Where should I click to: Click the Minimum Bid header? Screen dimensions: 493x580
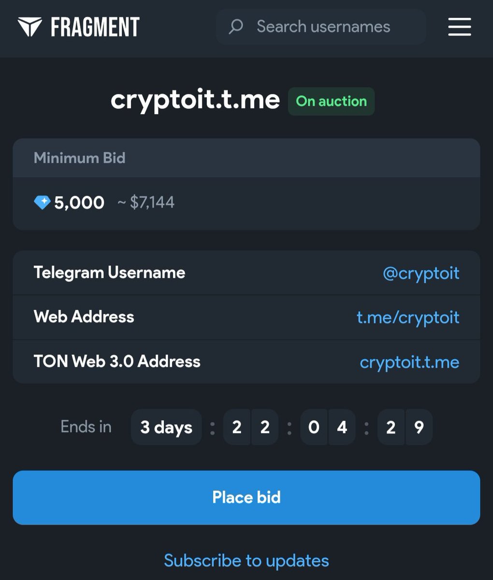pos(80,158)
